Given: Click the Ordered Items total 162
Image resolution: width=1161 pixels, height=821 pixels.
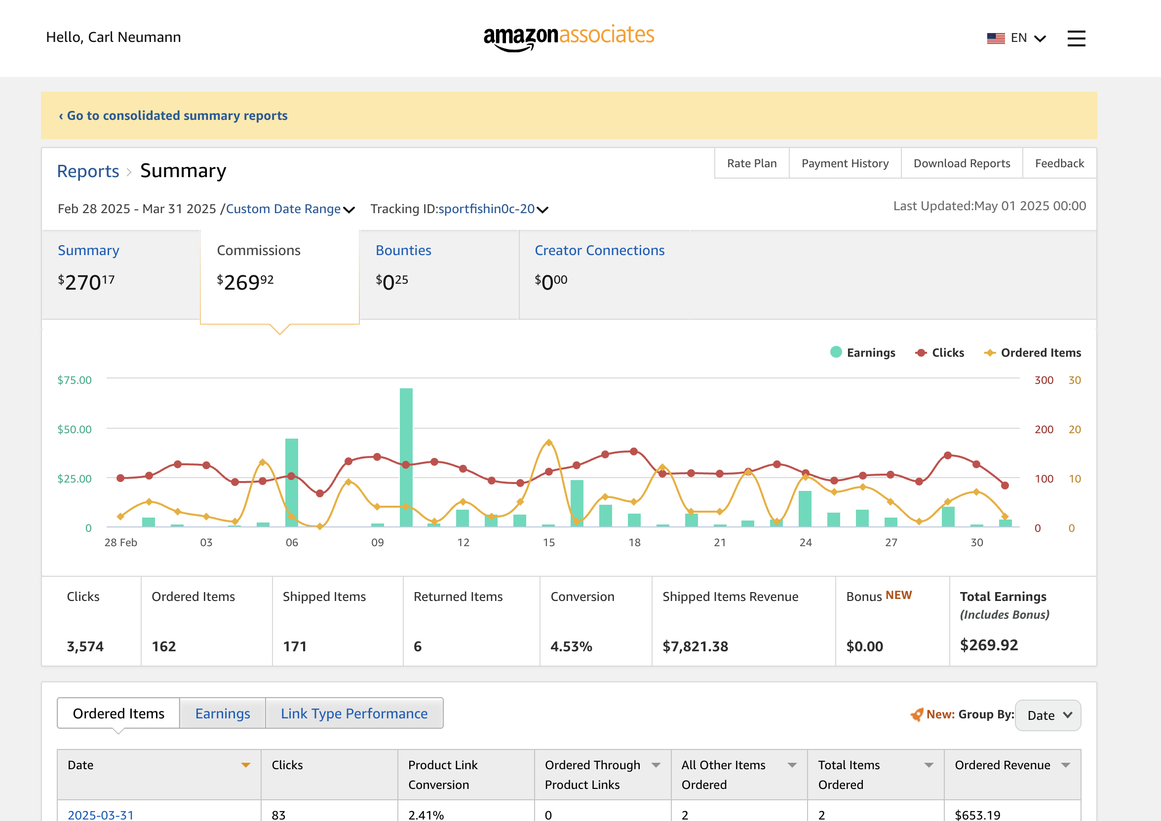Looking at the screenshot, I should point(164,646).
